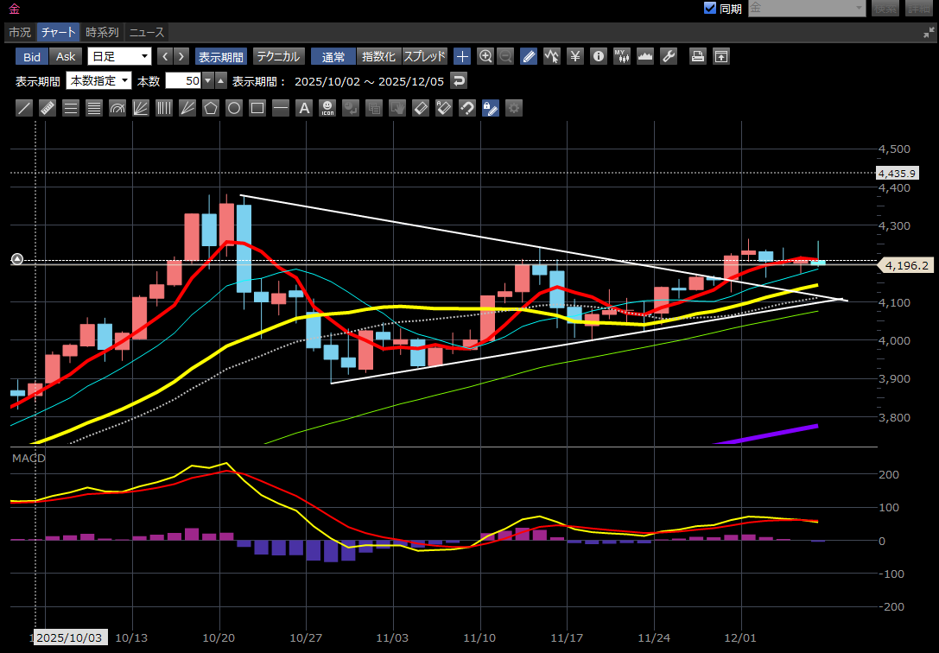Expand the 本数指定 period type dropdown
939x653 pixels.
(x=98, y=81)
